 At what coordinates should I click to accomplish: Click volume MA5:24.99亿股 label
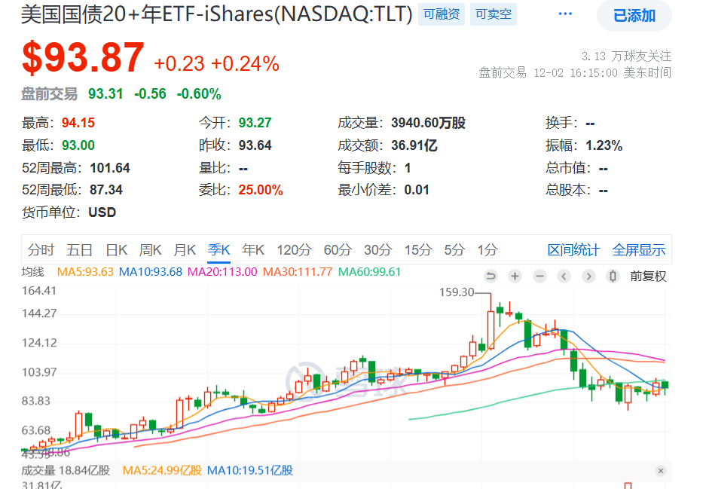162,470
